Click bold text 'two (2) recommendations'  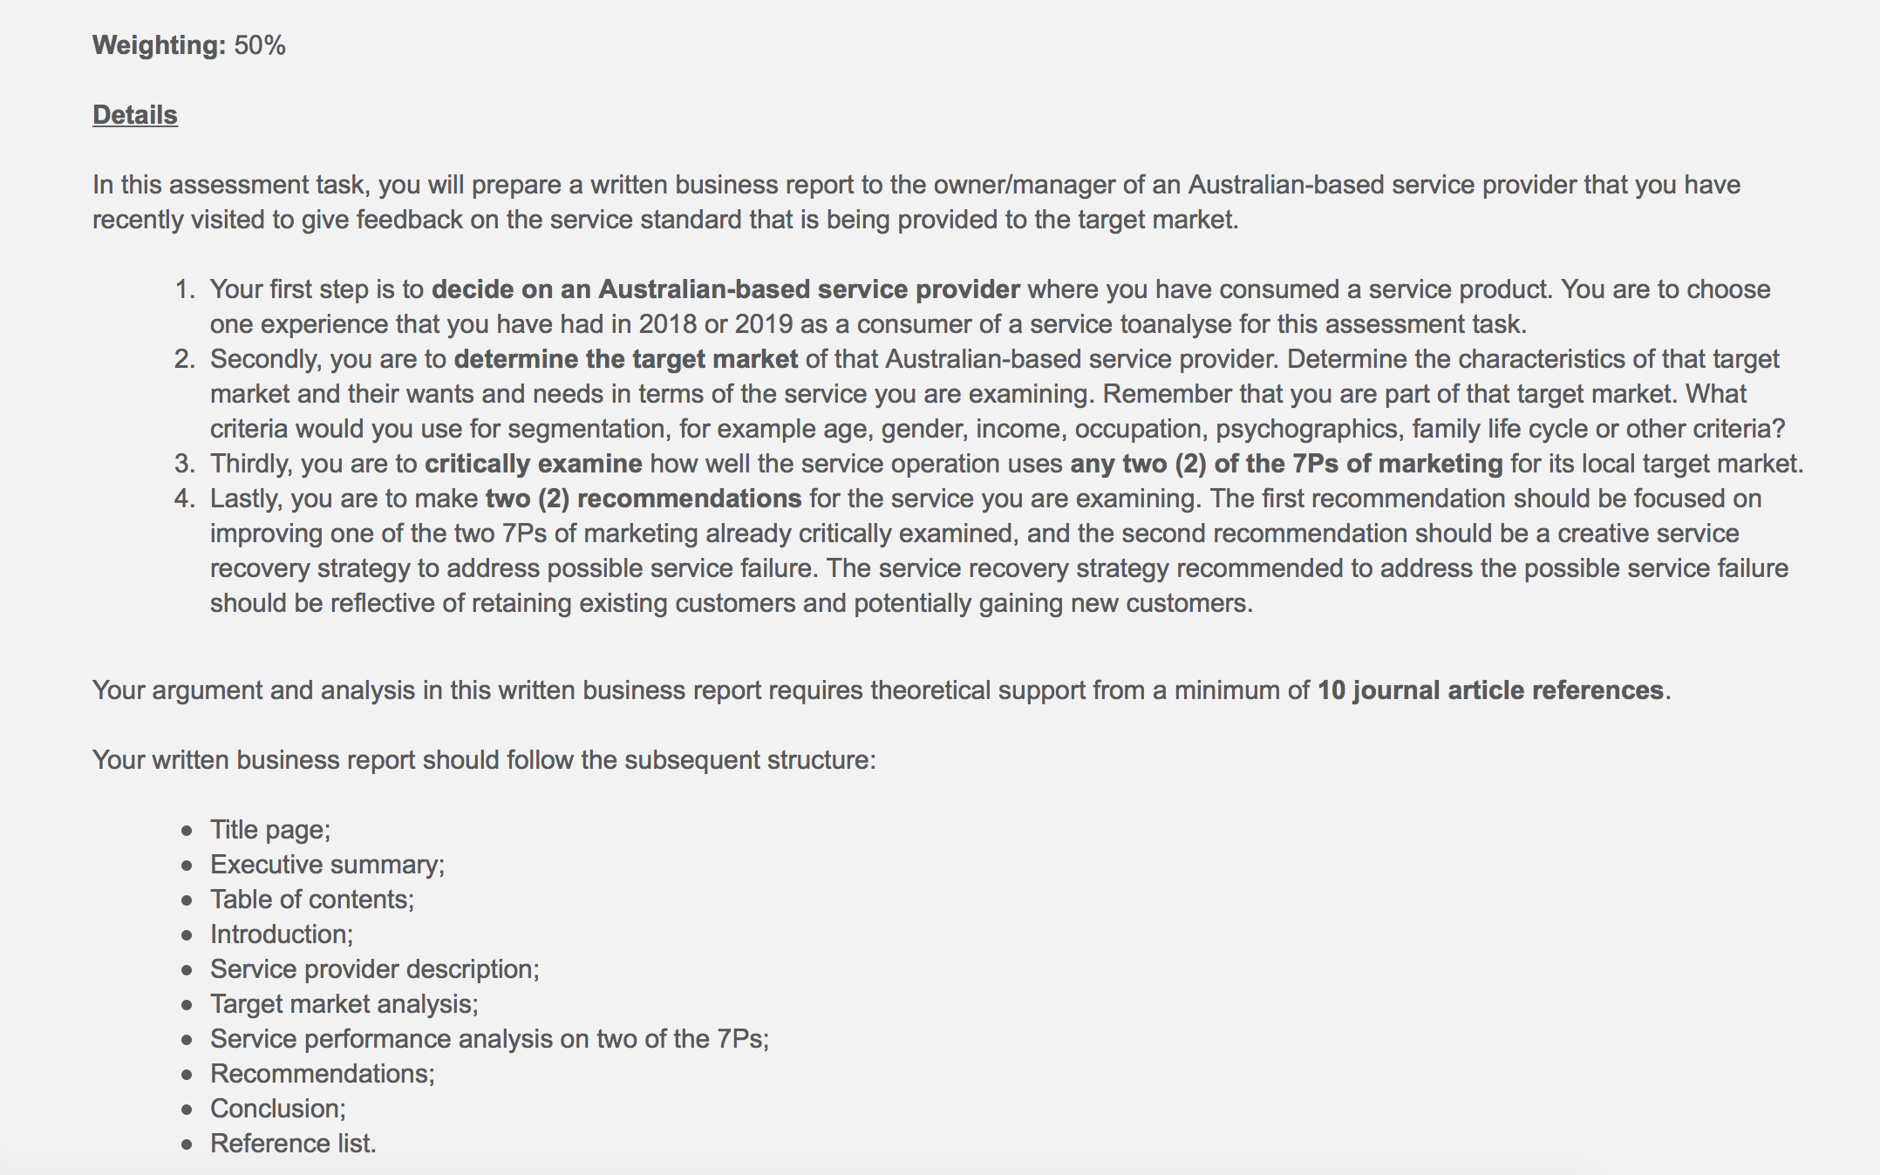pos(644,499)
